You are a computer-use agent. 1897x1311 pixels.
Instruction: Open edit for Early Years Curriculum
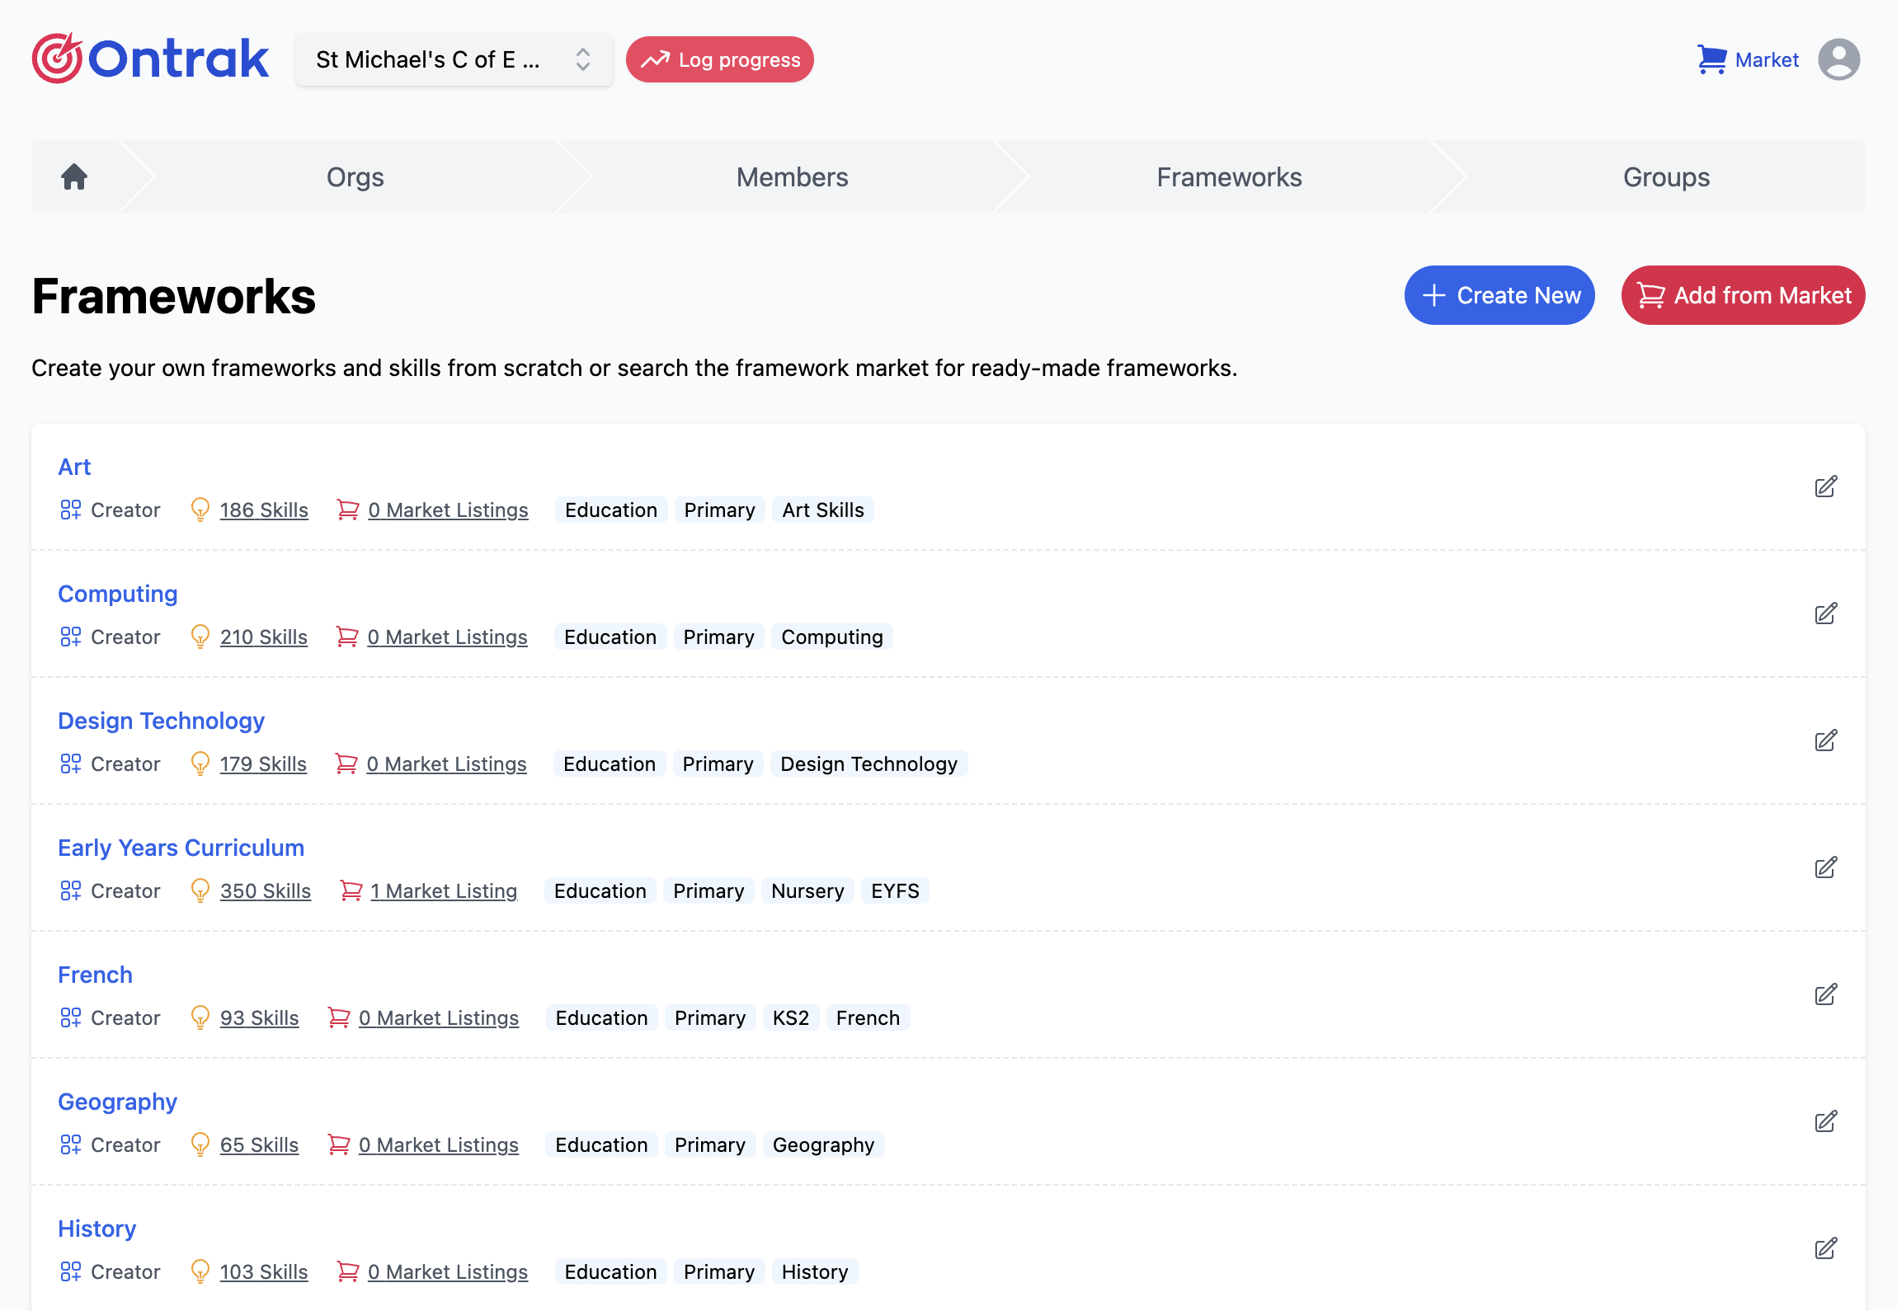(1825, 867)
